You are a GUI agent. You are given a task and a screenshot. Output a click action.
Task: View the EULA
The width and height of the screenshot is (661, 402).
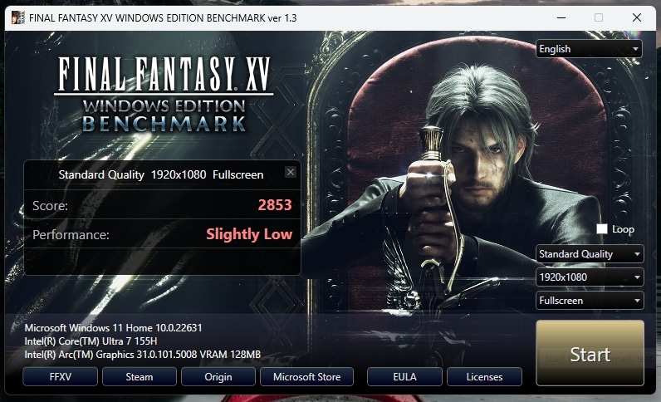point(404,377)
